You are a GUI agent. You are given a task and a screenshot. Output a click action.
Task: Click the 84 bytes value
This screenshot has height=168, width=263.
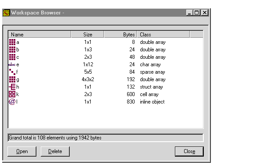click(x=132, y=72)
